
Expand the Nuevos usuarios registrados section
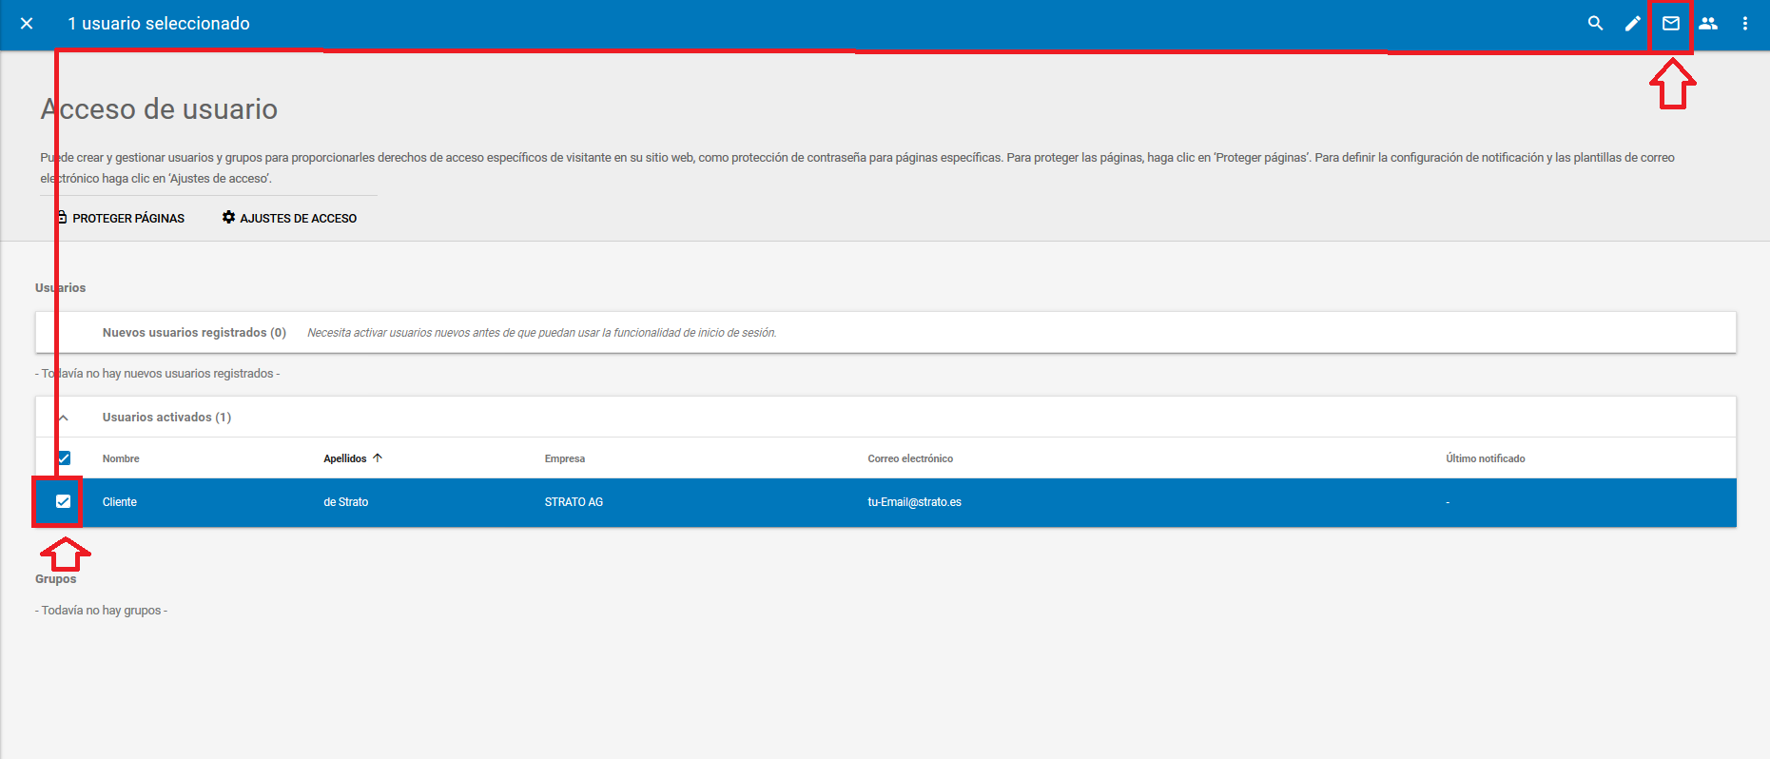(x=194, y=333)
